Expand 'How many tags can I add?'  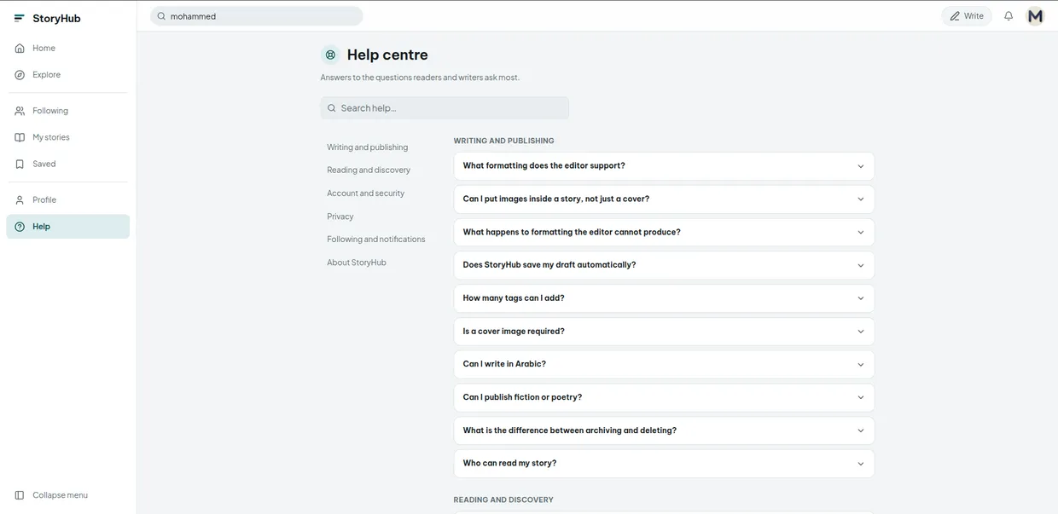click(x=664, y=298)
